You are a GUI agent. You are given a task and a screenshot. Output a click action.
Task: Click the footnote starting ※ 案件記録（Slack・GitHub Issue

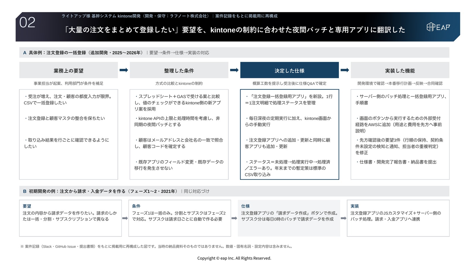pos(157,246)
